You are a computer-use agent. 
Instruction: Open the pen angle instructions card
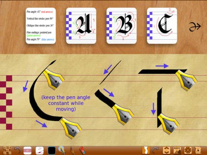(x=41, y=26)
